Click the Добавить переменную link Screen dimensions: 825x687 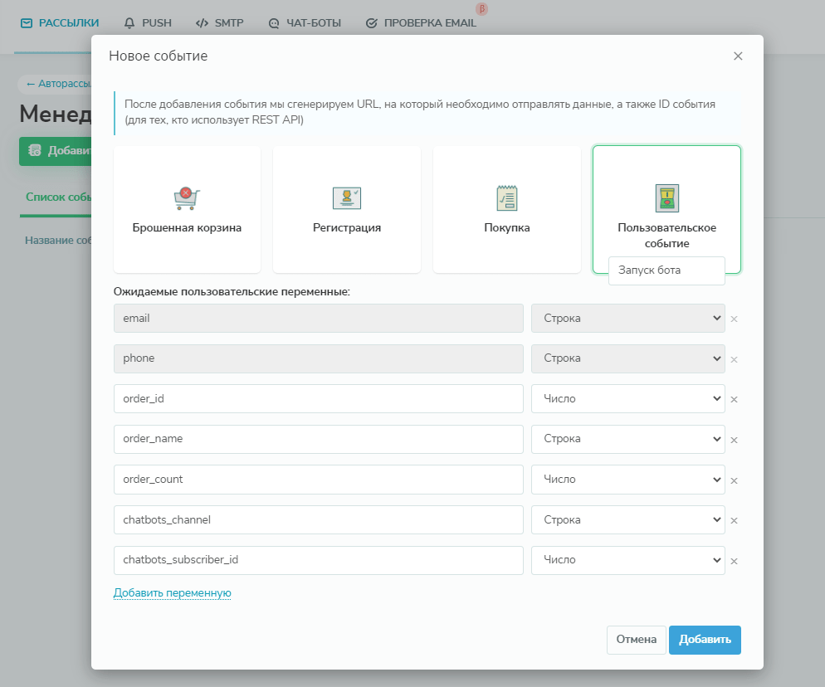tap(172, 592)
